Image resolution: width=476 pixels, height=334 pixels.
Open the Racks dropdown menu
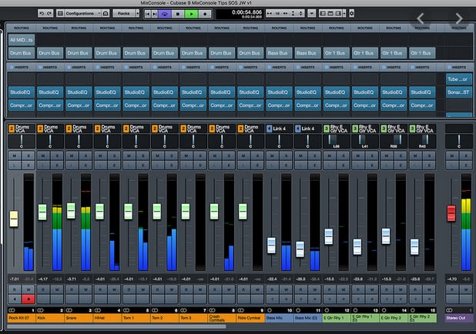coord(126,13)
